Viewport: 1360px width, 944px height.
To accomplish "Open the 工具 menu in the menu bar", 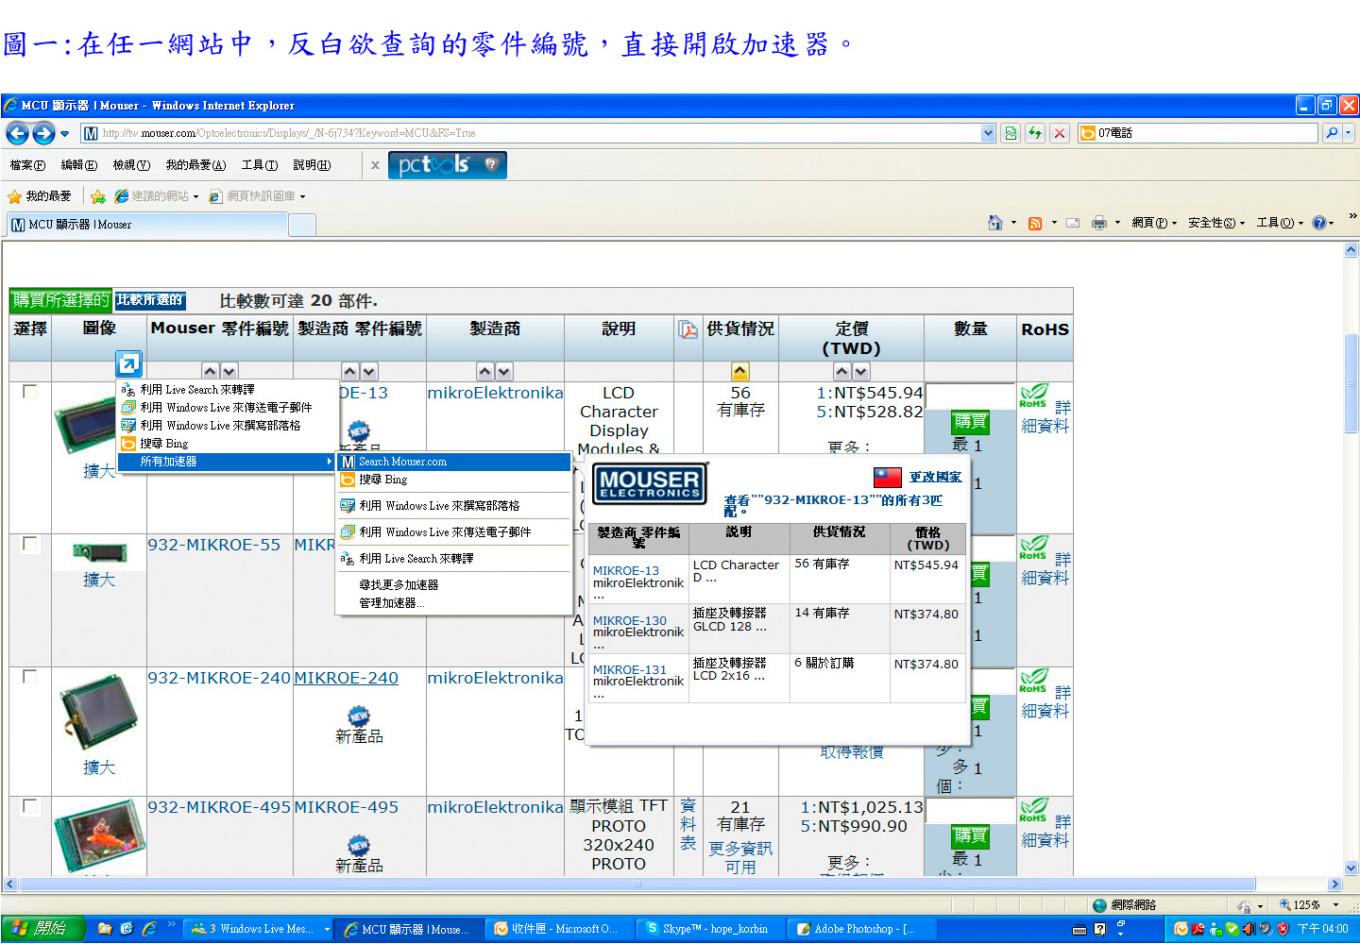I will [259, 165].
